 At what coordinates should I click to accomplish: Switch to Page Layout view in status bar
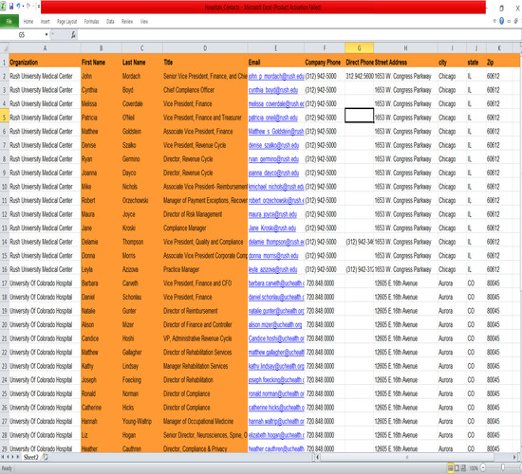pyautogui.click(x=457, y=468)
